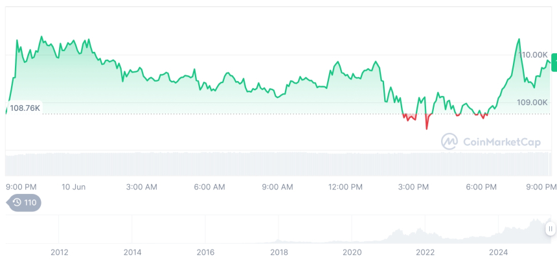
Task: Click the CoinMarketCap logo watermark icon
Action: (x=449, y=141)
